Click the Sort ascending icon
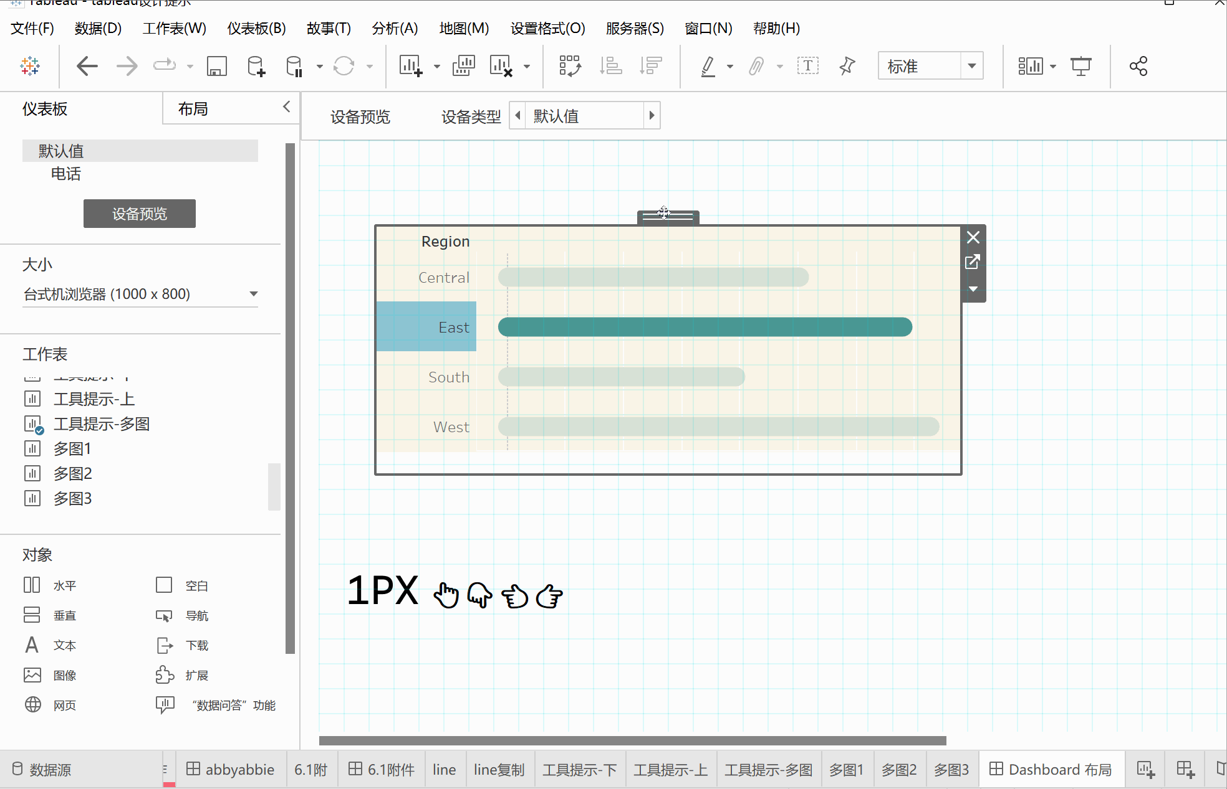 610,66
